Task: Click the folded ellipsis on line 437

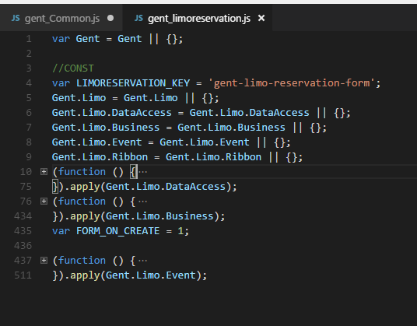Action: pos(143,261)
